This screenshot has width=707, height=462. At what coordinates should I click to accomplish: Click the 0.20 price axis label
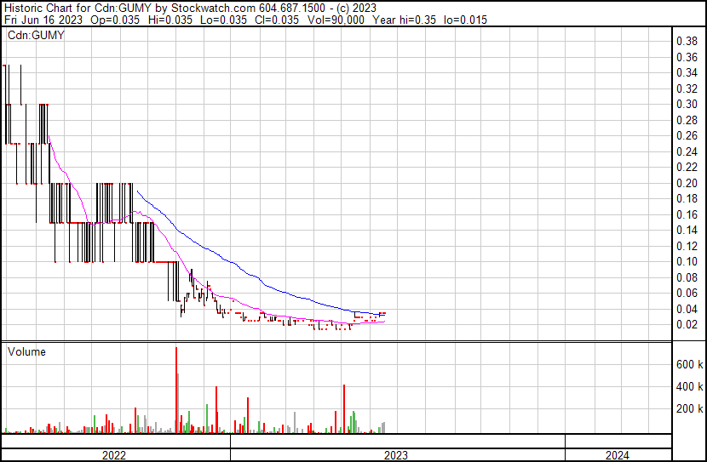click(686, 183)
